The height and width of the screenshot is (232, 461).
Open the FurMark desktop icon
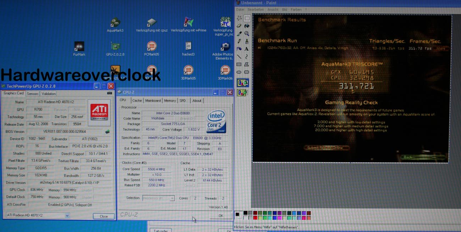pyautogui.click(x=79, y=49)
